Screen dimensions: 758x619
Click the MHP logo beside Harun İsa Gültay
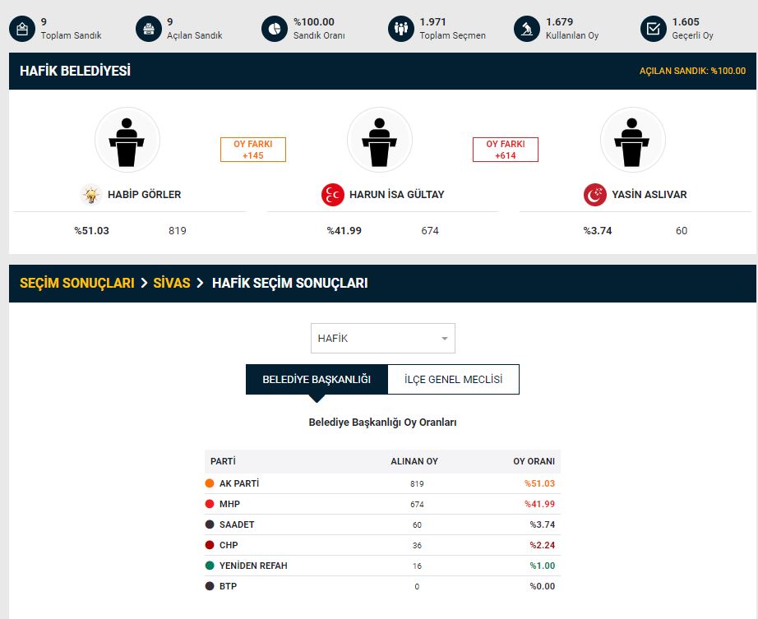pyautogui.click(x=332, y=195)
